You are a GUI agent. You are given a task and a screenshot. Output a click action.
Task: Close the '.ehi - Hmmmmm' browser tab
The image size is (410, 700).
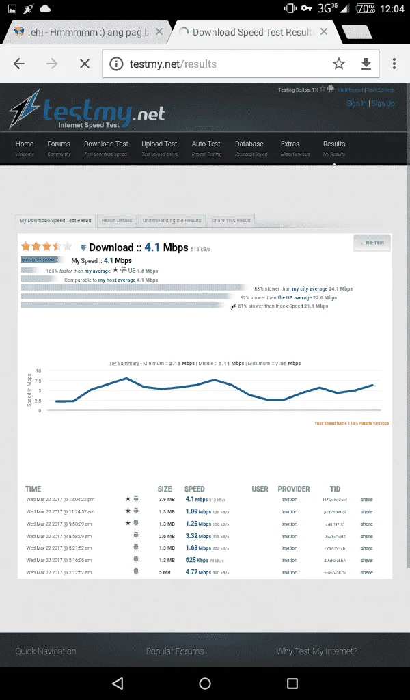[x=159, y=32]
